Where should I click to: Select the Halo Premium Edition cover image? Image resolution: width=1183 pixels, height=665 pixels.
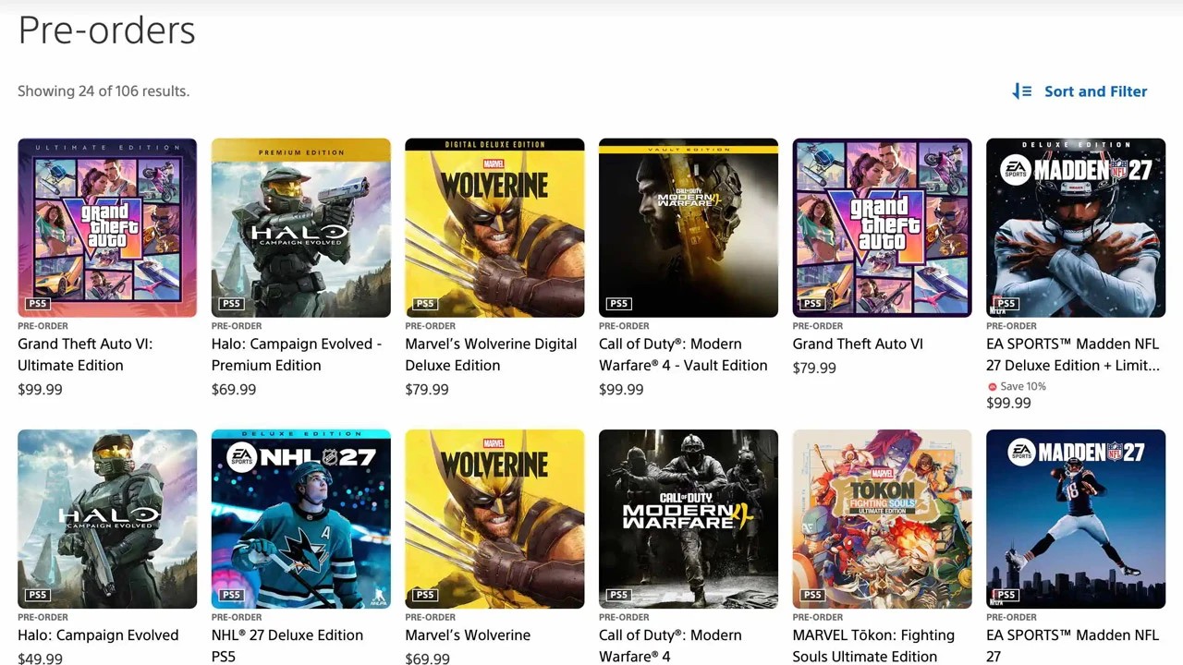click(x=301, y=228)
